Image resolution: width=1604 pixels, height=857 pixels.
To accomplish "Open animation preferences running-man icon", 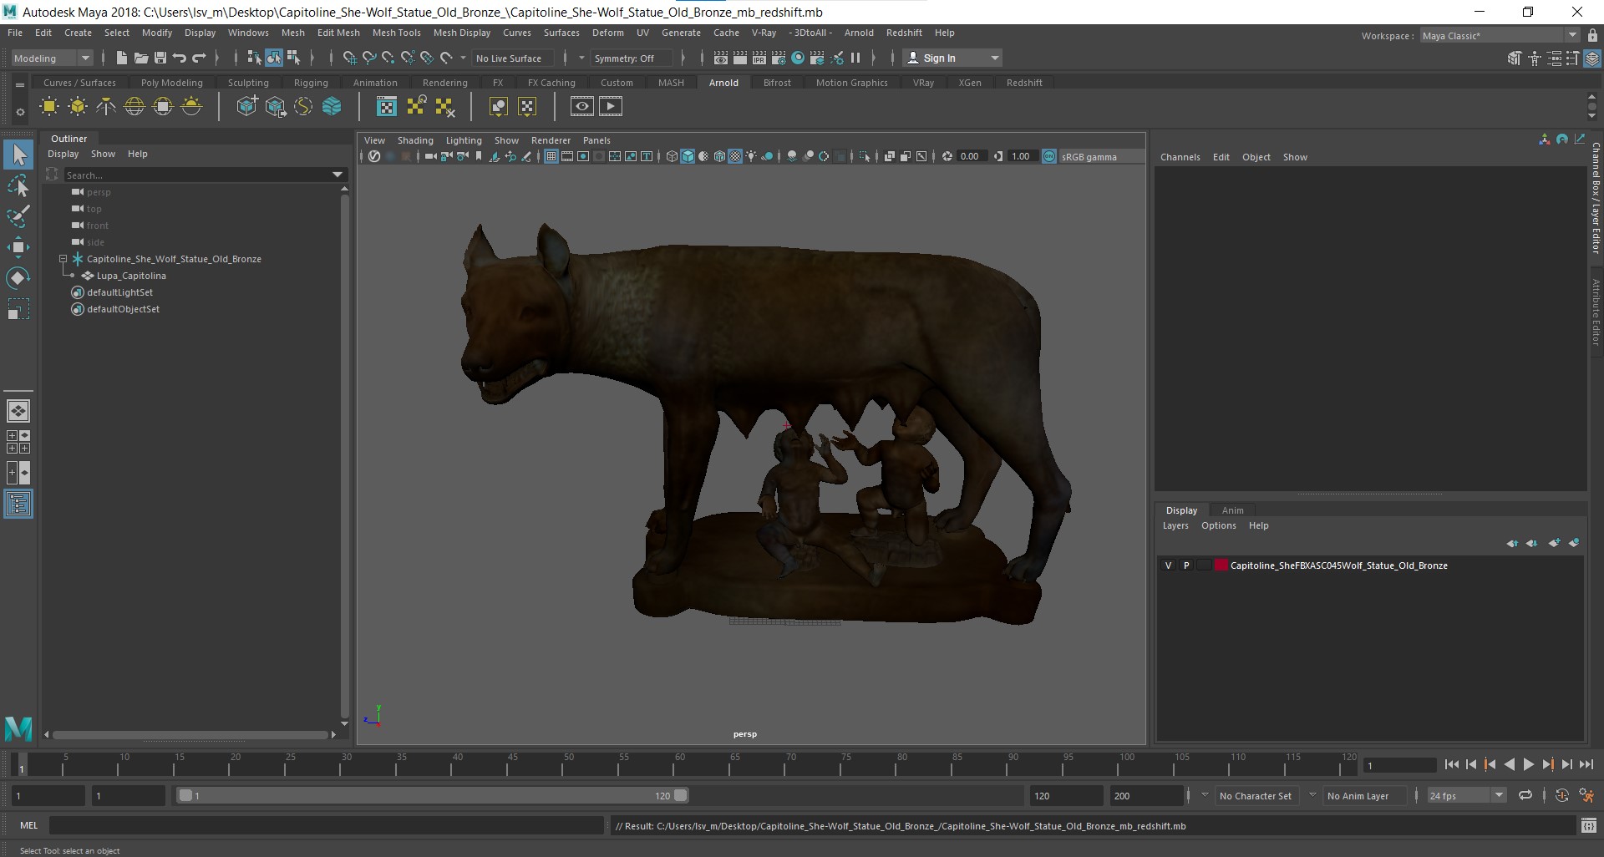I will (x=1586, y=795).
